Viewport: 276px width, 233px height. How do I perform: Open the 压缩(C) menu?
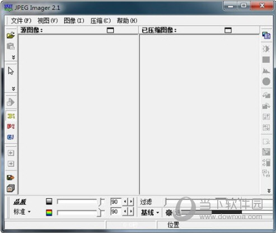pyautogui.click(x=101, y=21)
